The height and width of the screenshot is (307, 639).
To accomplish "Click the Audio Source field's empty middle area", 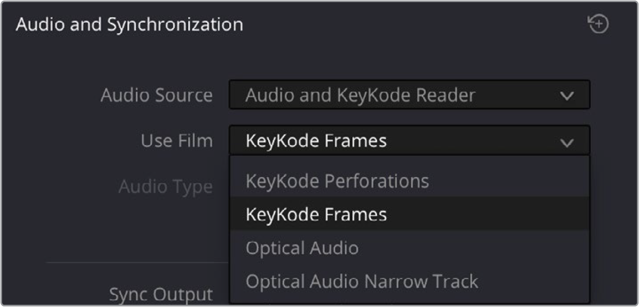I will click(x=517, y=95).
